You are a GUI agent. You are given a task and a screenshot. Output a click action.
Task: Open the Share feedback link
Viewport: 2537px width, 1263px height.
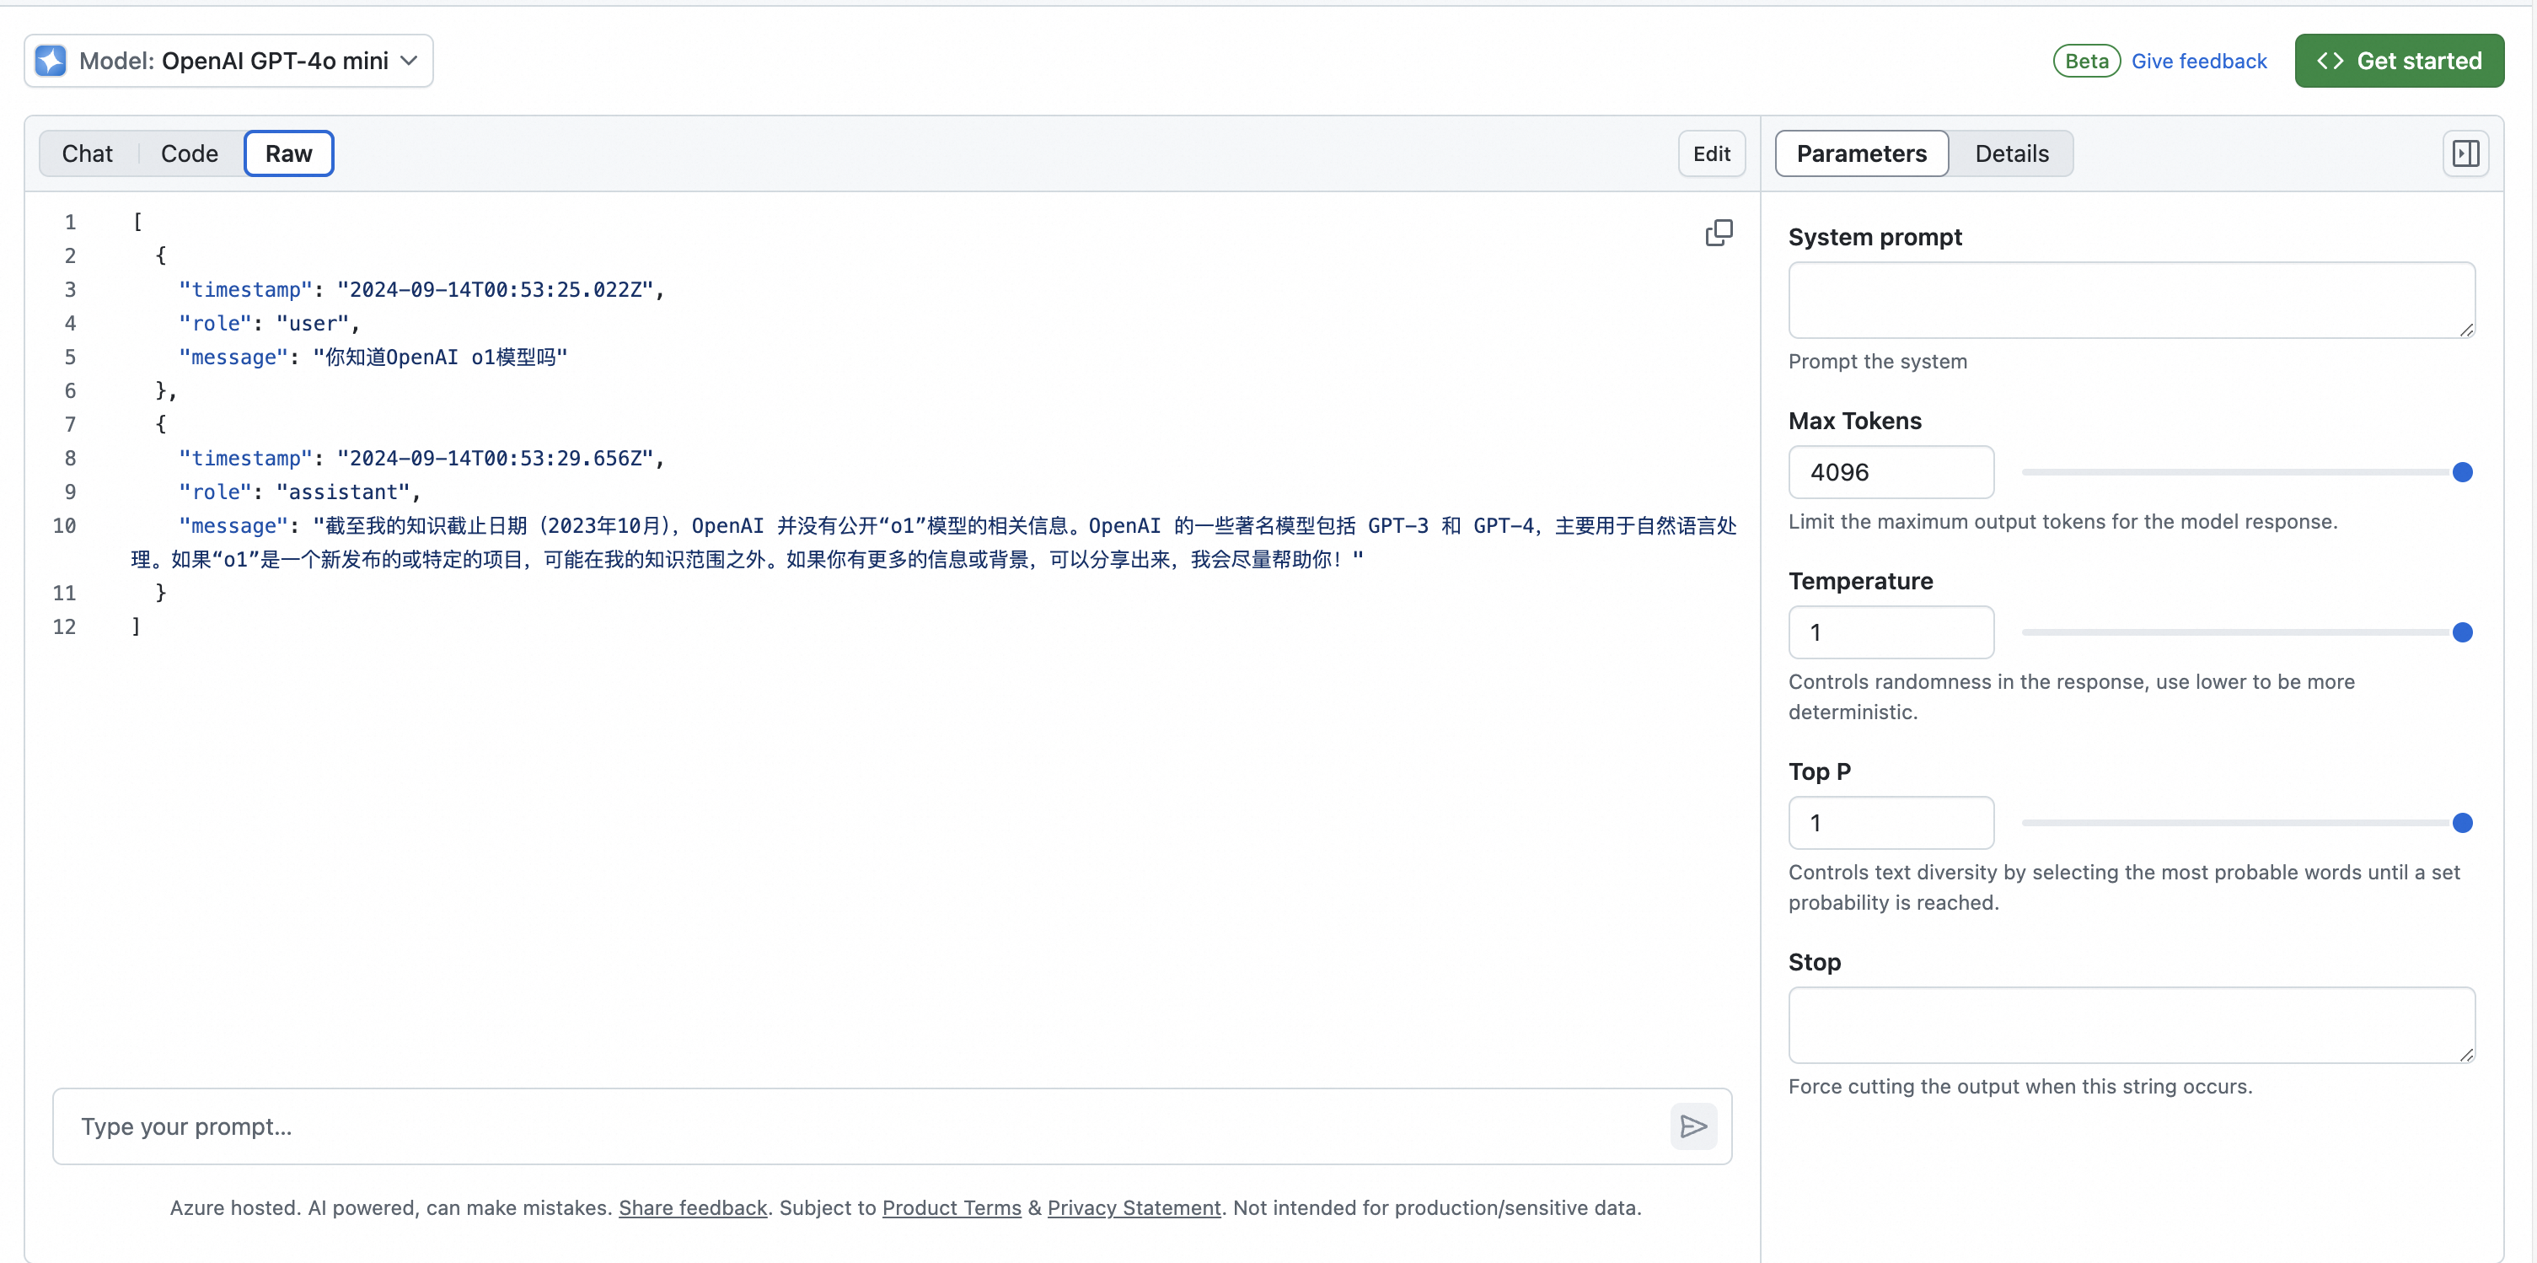tap(692, 1208)
